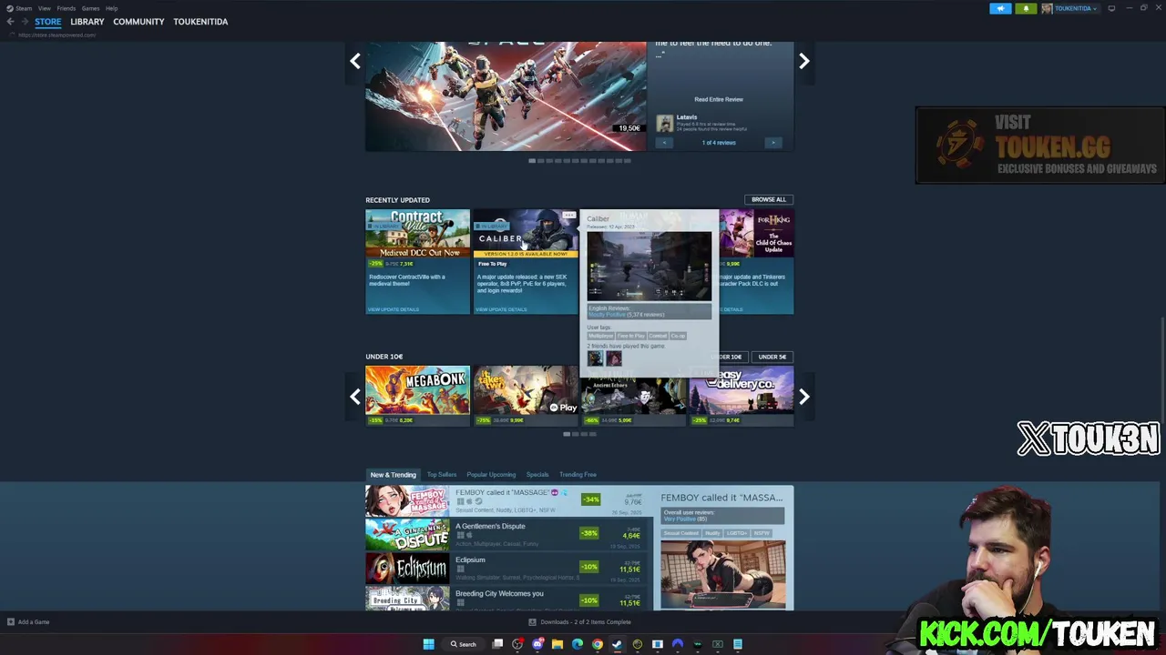This screenshot has height=655, width=1166.
Task: Open Downloads status at the bottom
Action: tap(580, 622)
